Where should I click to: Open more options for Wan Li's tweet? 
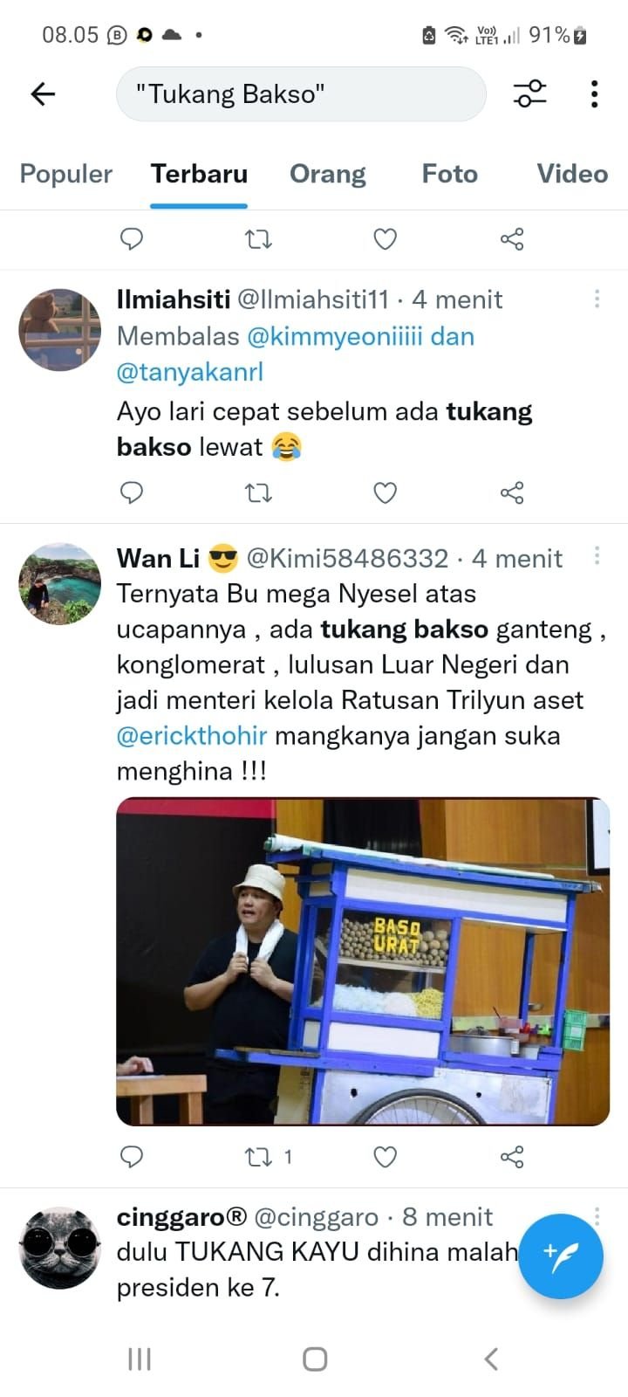pyautogui.click(x=597, y=555)
